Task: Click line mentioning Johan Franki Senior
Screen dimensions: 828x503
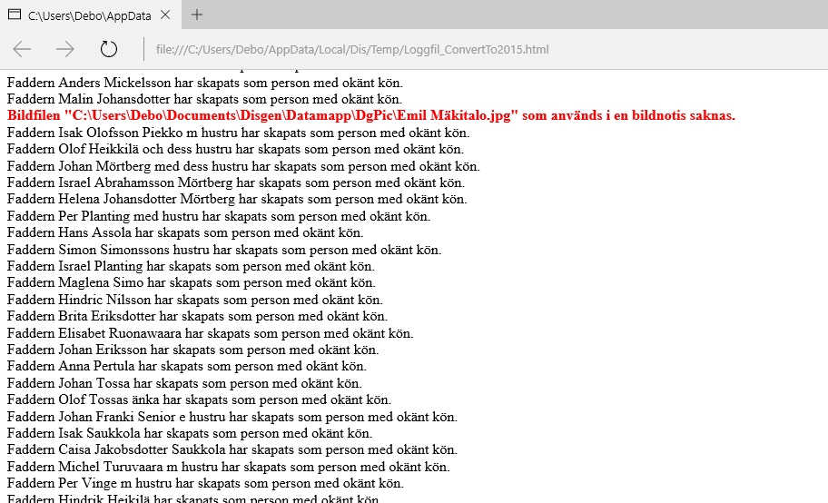Action: [x=232, y=417]
